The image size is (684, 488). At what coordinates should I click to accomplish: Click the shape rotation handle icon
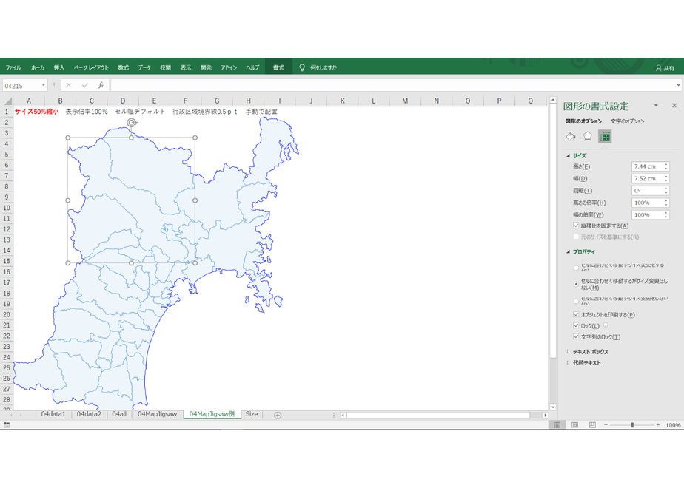point(132,123)
